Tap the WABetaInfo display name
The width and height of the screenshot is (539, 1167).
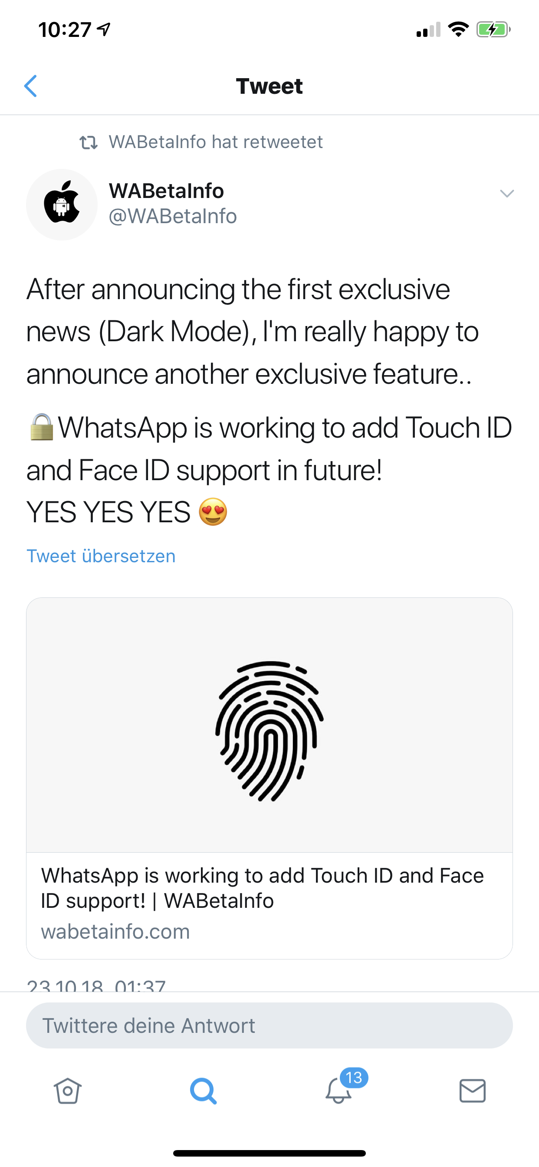[x=166, y=191]
